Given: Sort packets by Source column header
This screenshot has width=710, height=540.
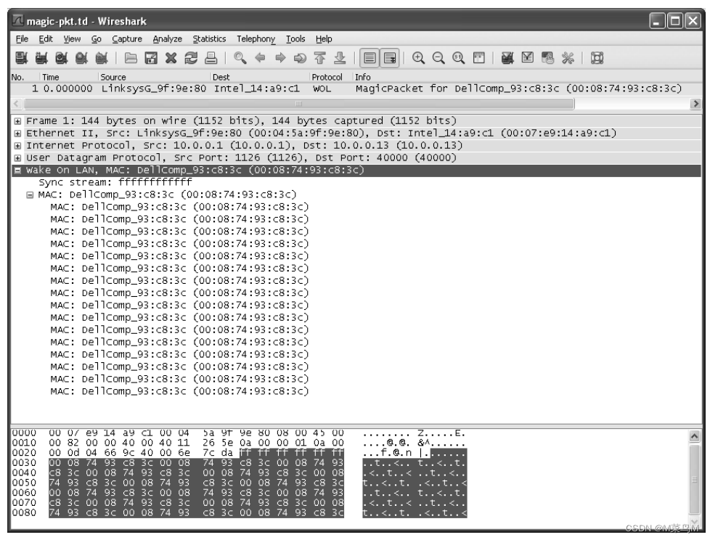Looking at the screenshot, I should [x=113, y=77].
